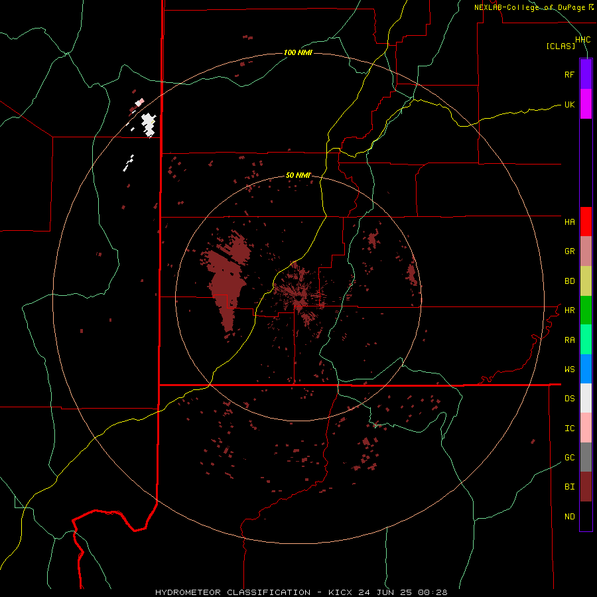Click the IC legend label
Image resolution: width=597 pixels, height=597 pixels.
[569, 429]
